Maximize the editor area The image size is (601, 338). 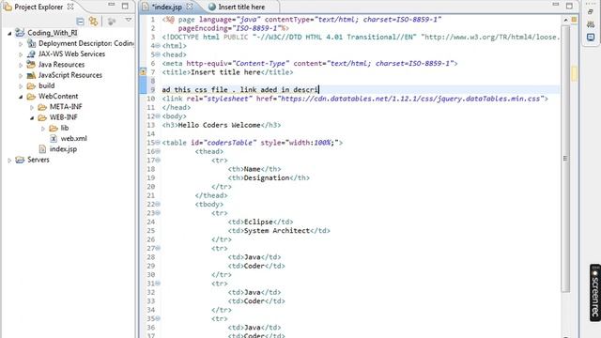(569, 6)
